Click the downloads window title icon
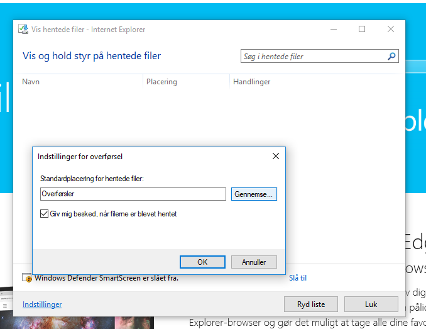Screen dimensions: 426x329 23,29
